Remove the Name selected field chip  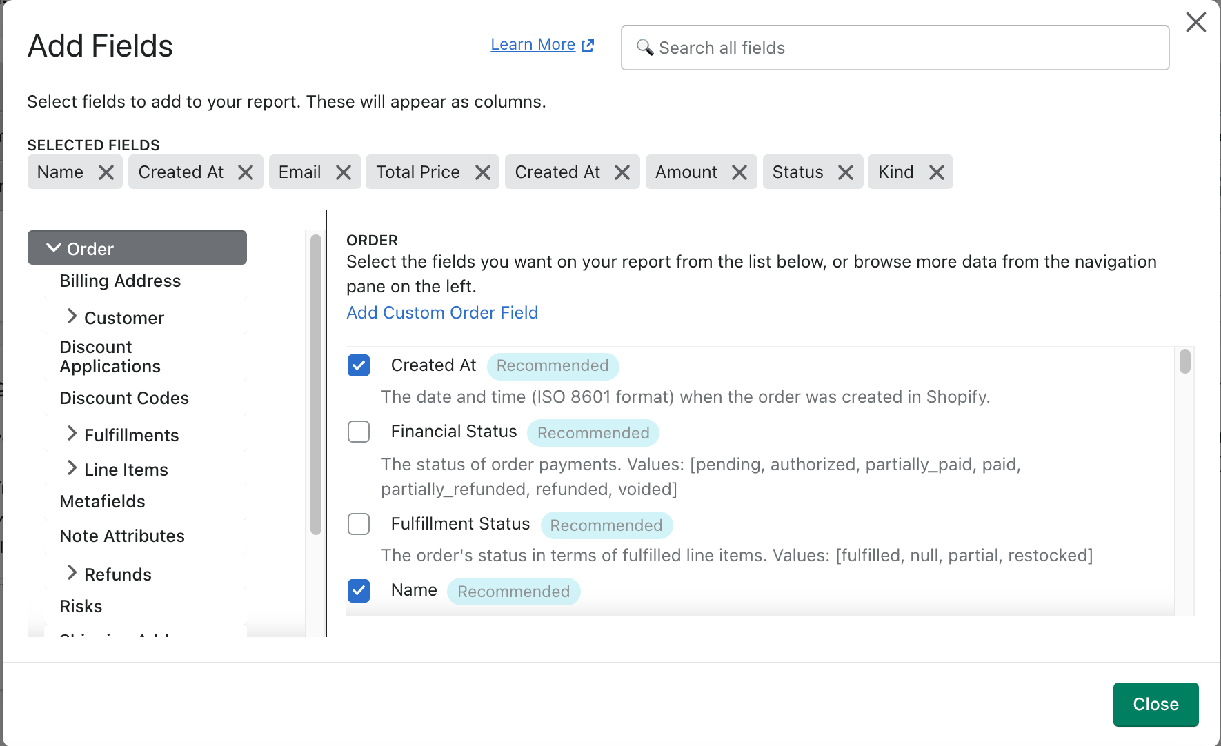point(106,172)
